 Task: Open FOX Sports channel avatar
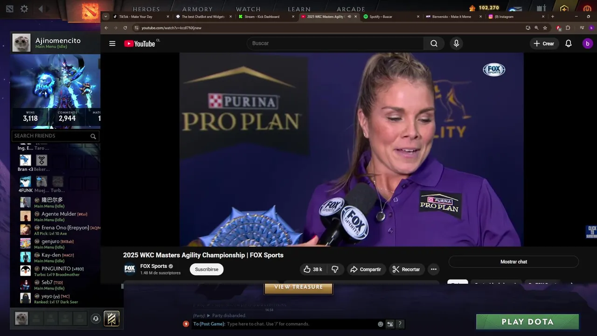click(x=130, y=269)
